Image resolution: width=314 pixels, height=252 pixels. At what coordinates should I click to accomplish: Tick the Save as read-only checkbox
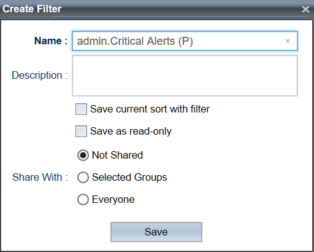click(81, 131)
